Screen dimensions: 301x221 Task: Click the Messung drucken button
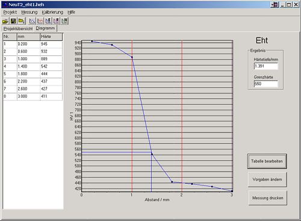click(267, 198)
